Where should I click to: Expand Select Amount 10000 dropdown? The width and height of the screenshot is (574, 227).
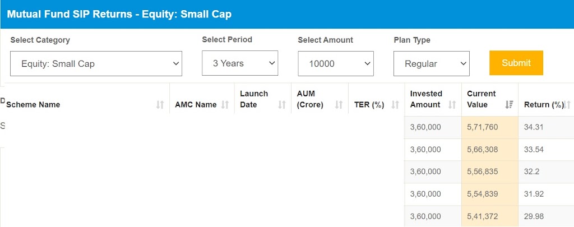coord(336,64)
